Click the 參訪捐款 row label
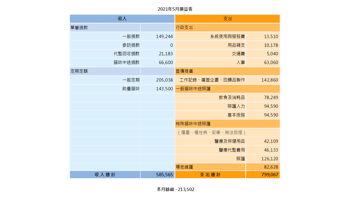Screen dimensions: 350x197 tap(131, 45)
